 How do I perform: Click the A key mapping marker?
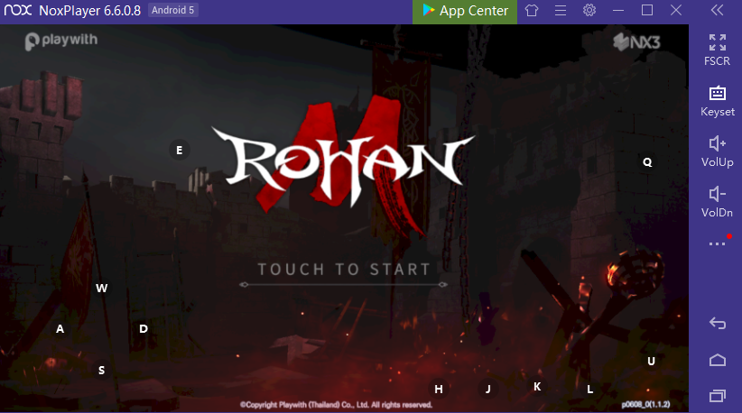[60, 329]
